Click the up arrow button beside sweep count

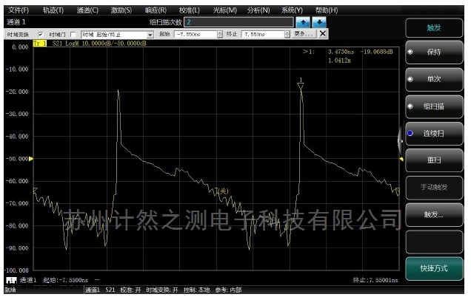(302, 22)
